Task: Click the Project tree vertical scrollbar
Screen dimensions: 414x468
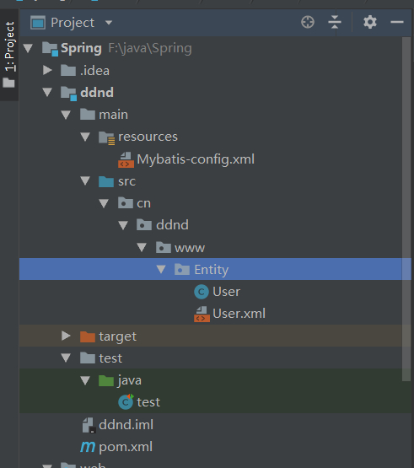Action: pos(406,209)
